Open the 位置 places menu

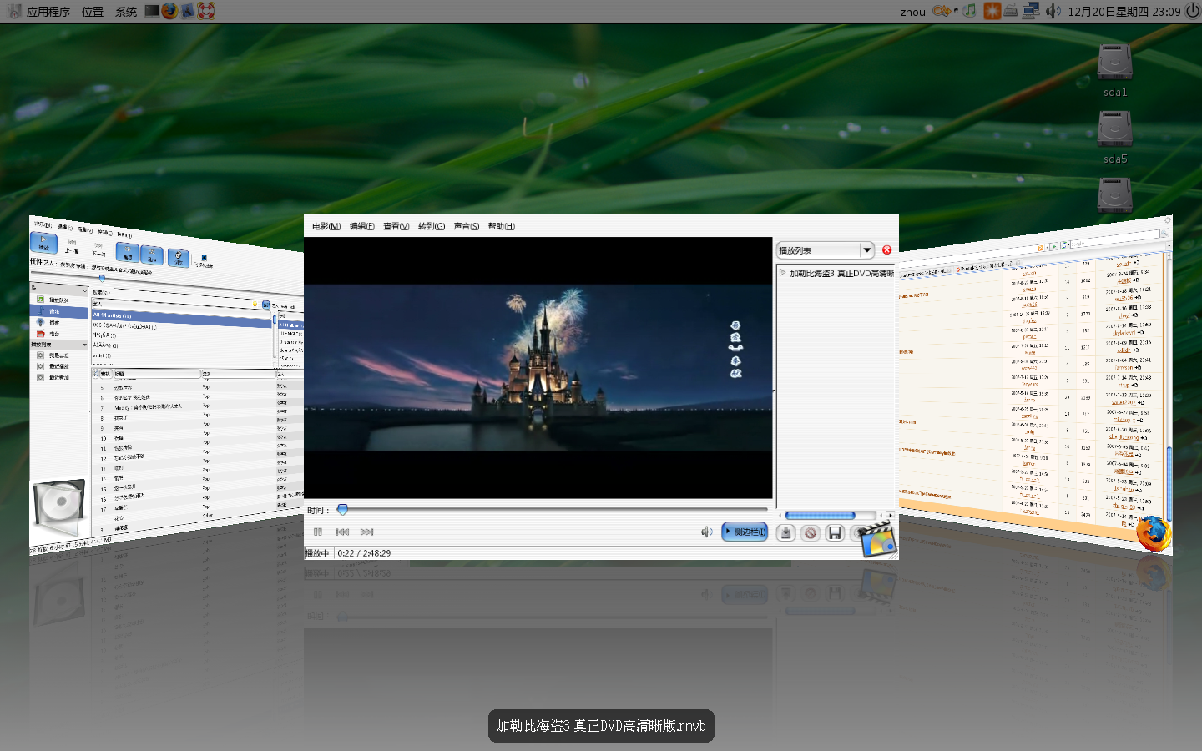coord(93,12)
